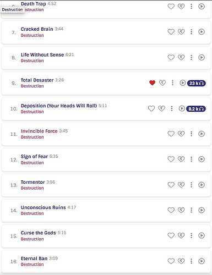Image resolution: width=212 pixels, height=275 pixels.
Task: Love the track Curse the Gods
Action: tap(171, 235)
